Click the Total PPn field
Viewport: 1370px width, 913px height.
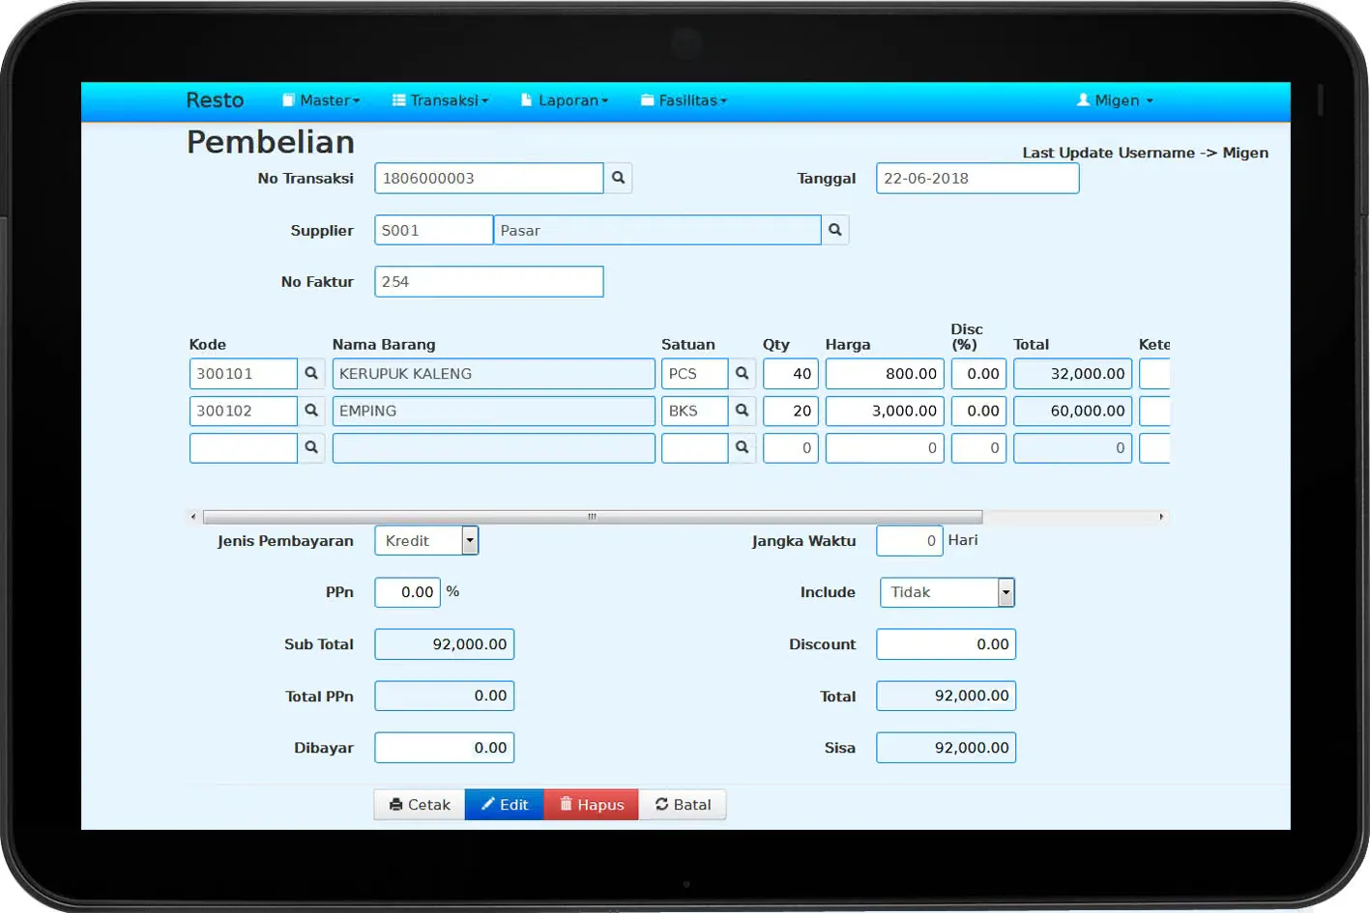[x=445, y=696]
